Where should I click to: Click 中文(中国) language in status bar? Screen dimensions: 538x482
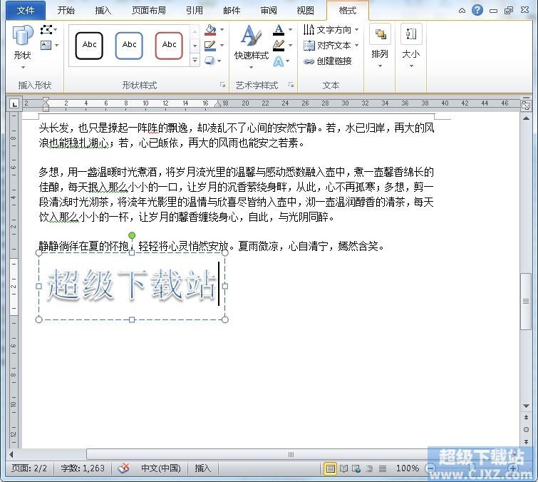(160, 468)
